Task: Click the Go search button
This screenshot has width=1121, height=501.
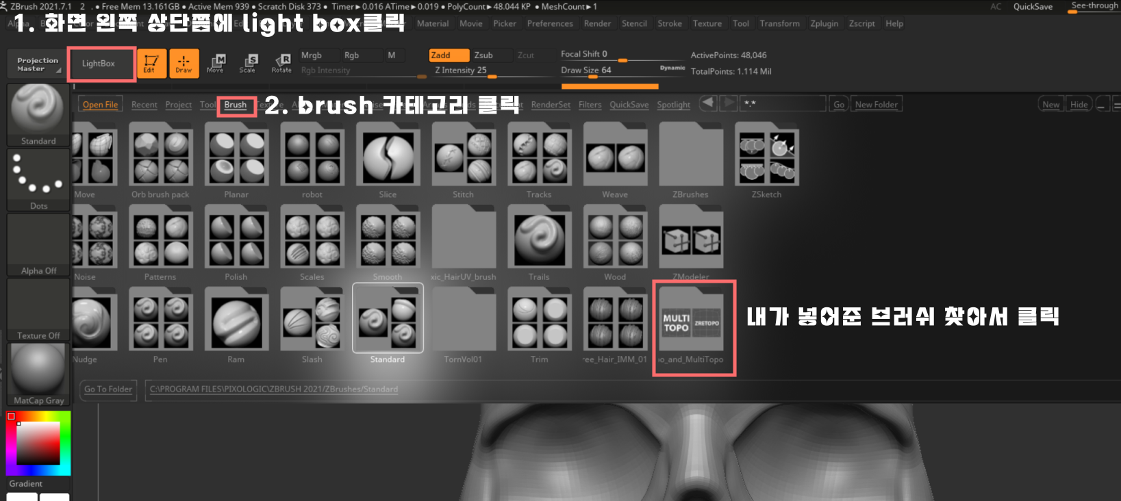Action: click(838, 105)
